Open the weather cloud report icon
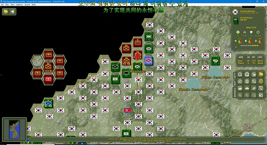267x145 pixels. pos(254,74)
